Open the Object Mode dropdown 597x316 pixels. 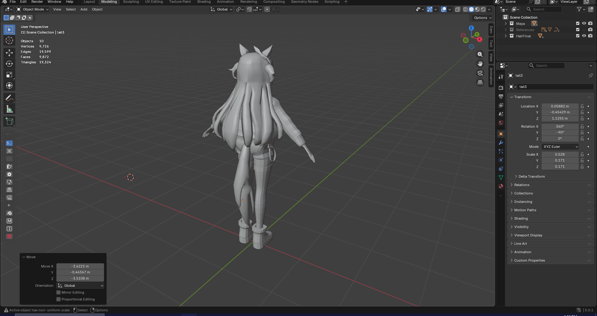(x=33, y=9)
